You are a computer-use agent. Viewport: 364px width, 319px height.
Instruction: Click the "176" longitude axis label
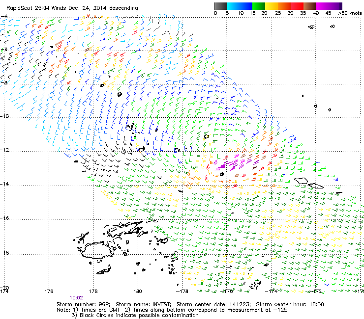pos(49,291)
